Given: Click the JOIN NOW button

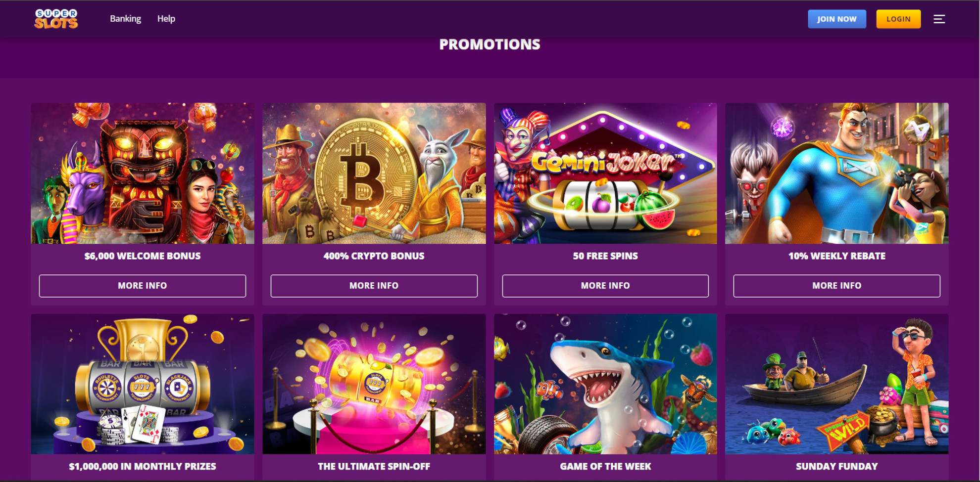Looking at the screenshot, I should click(837, 19).
